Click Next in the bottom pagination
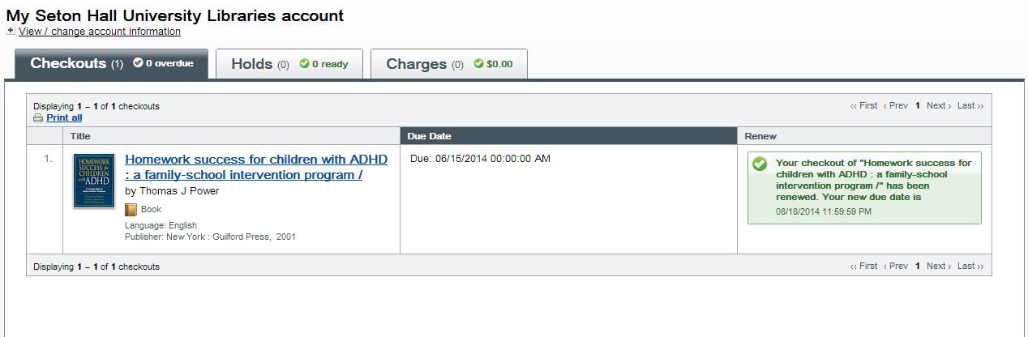1028x337 pixels. 938,266
